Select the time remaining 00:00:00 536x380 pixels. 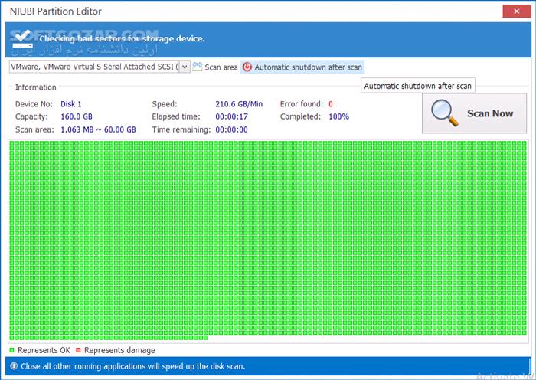pyautogui.click(x=231, y=129)
